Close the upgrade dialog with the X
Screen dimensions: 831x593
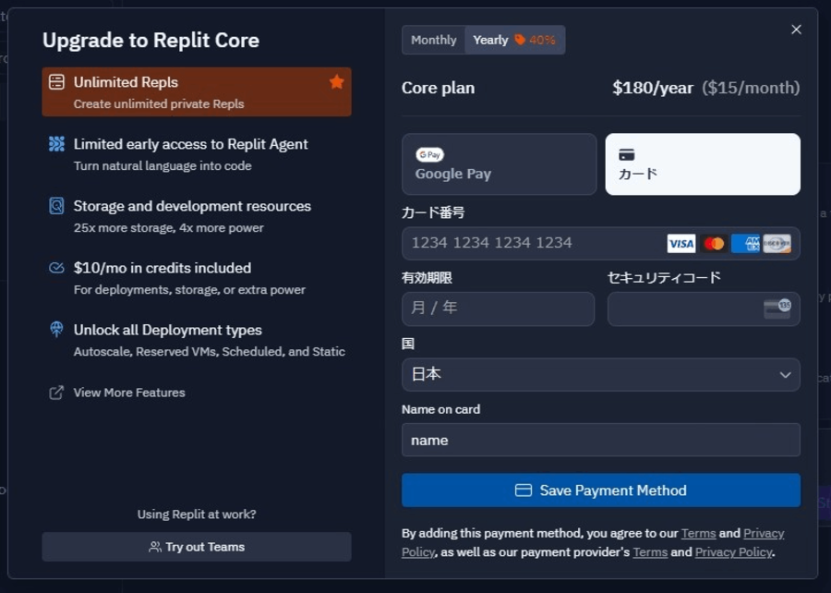pyautogui.click(x=796, y=30)
